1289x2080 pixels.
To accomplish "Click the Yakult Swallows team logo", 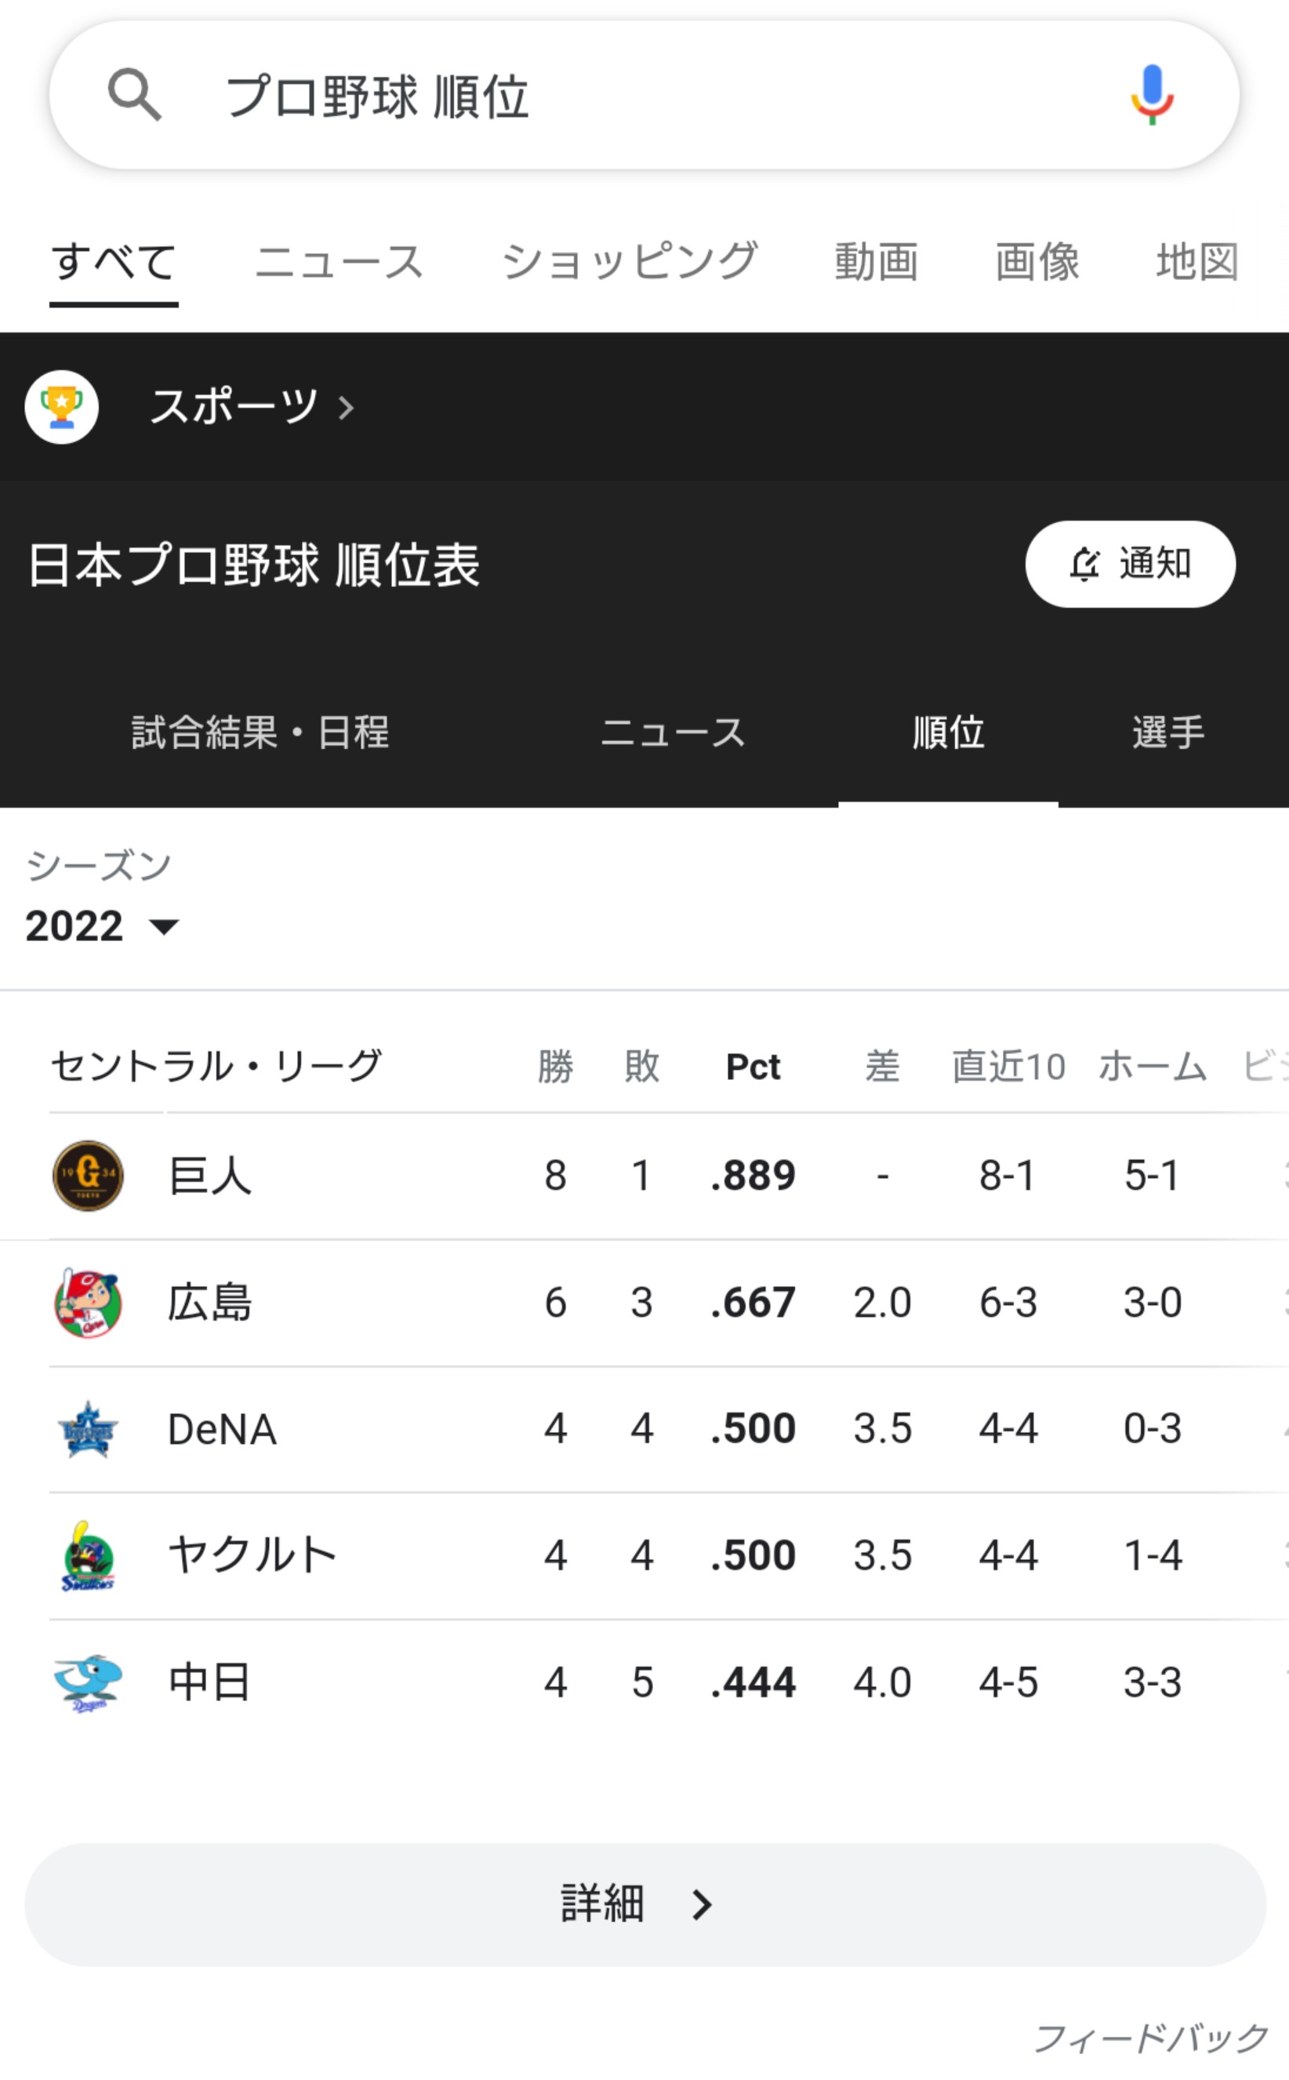I will tap(88, 1555).
